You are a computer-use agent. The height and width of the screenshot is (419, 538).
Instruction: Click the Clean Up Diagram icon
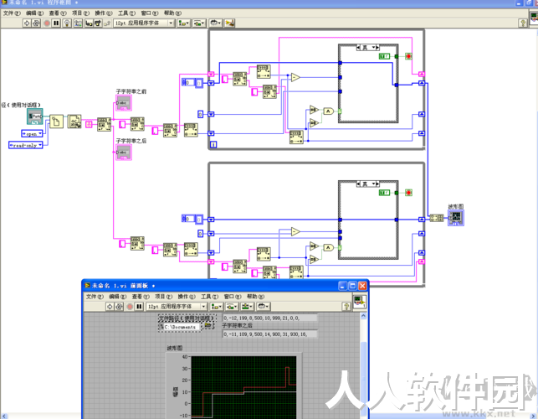point(229,23)
